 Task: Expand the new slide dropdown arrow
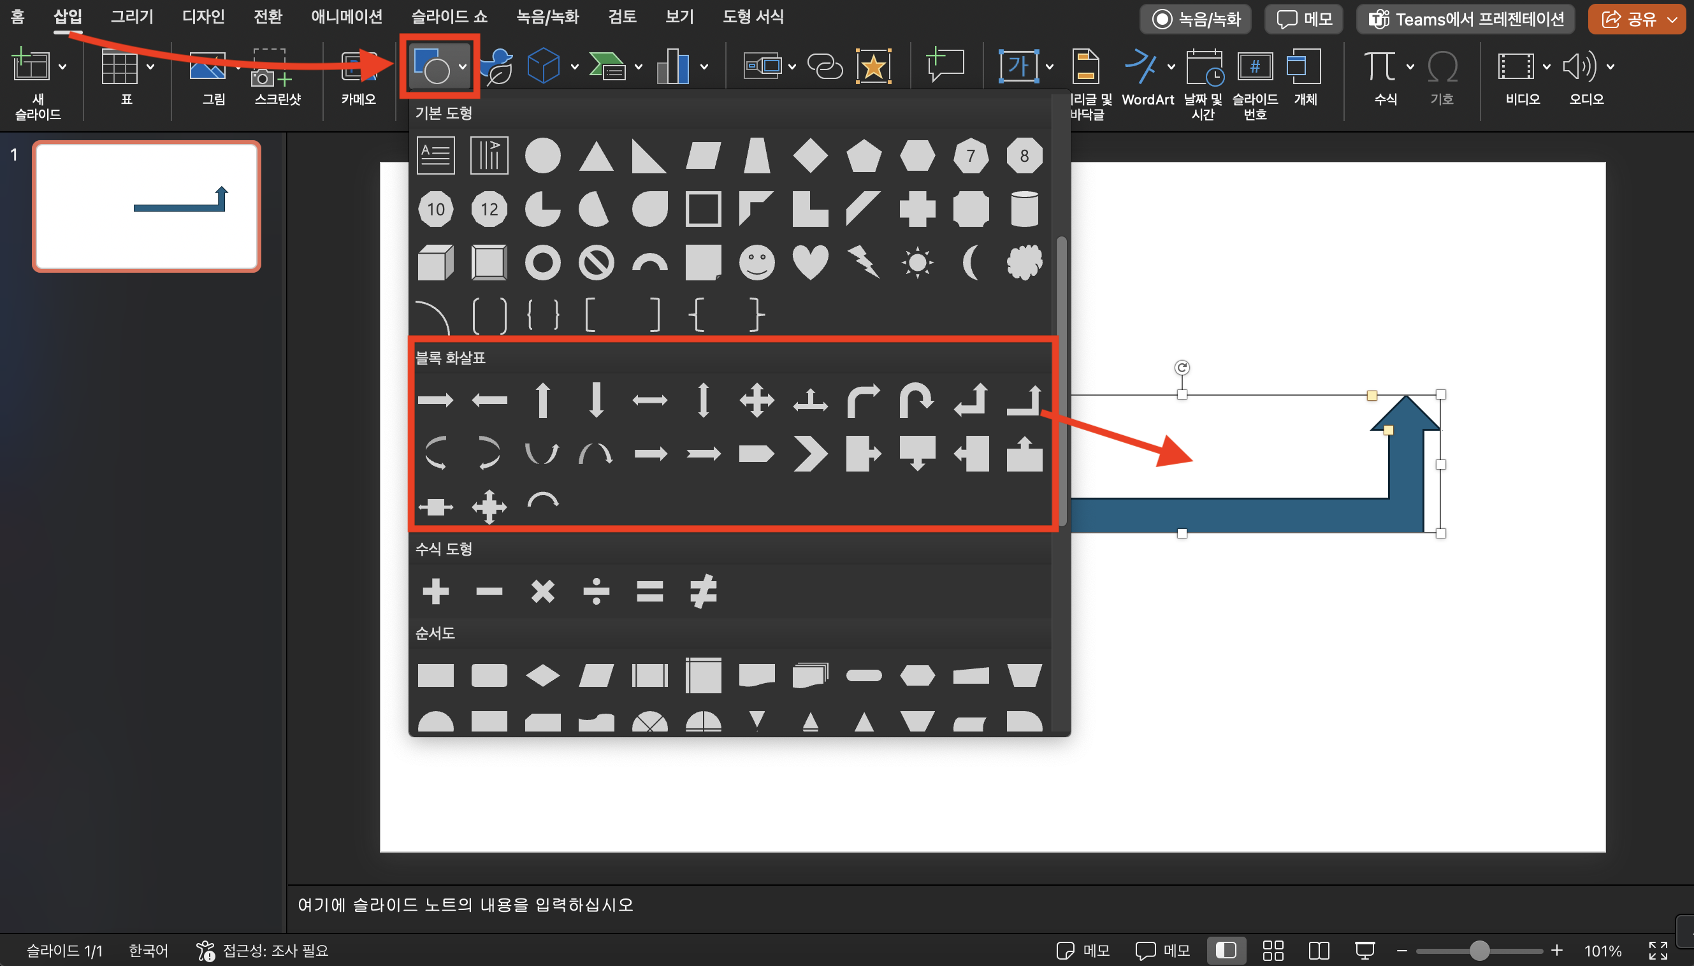[62, 67]
